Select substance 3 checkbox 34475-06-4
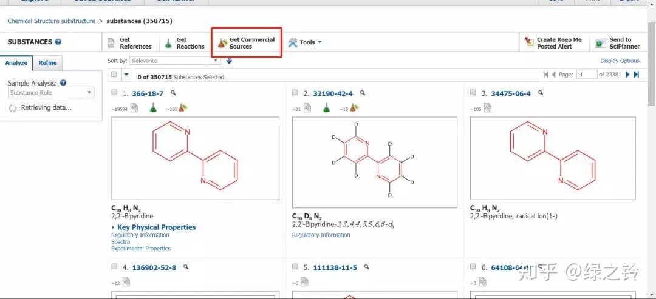656x299 pixels. coord(473,93)
